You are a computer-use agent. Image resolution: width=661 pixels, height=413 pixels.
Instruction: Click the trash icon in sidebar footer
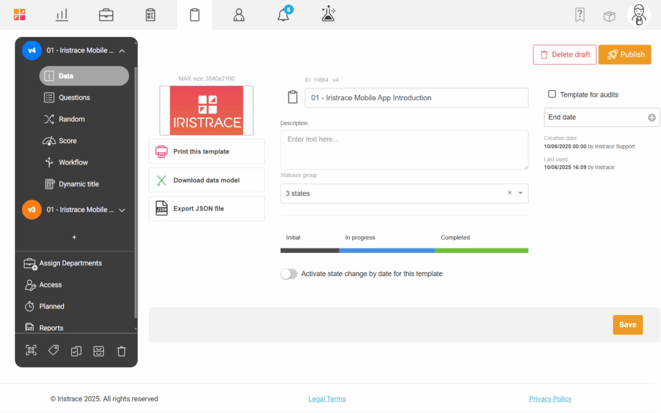121,351
